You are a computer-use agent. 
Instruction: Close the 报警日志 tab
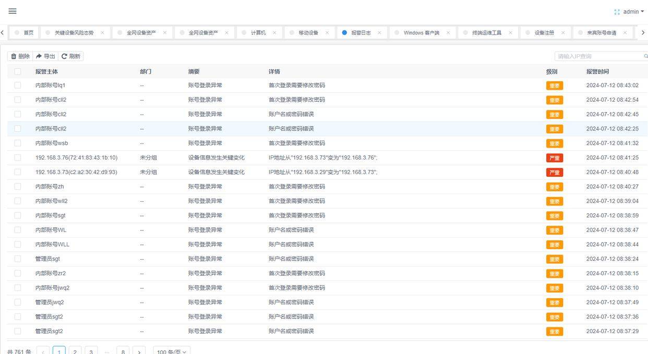(379, 32)
